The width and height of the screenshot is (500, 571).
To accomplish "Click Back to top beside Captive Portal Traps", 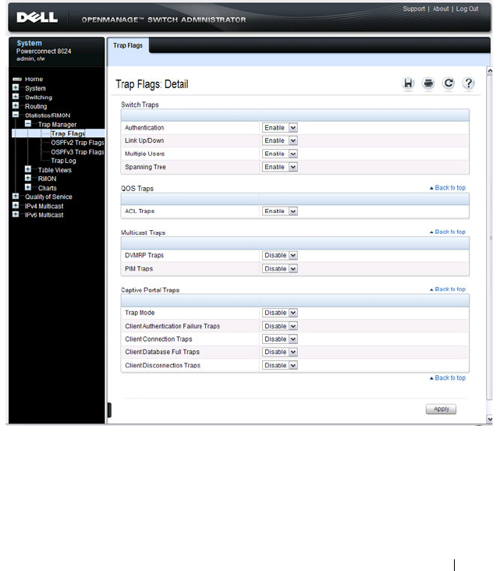I will coord(448,289).
